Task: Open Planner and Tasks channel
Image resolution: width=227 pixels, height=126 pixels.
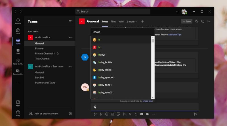Action: [x=45, y=83]
